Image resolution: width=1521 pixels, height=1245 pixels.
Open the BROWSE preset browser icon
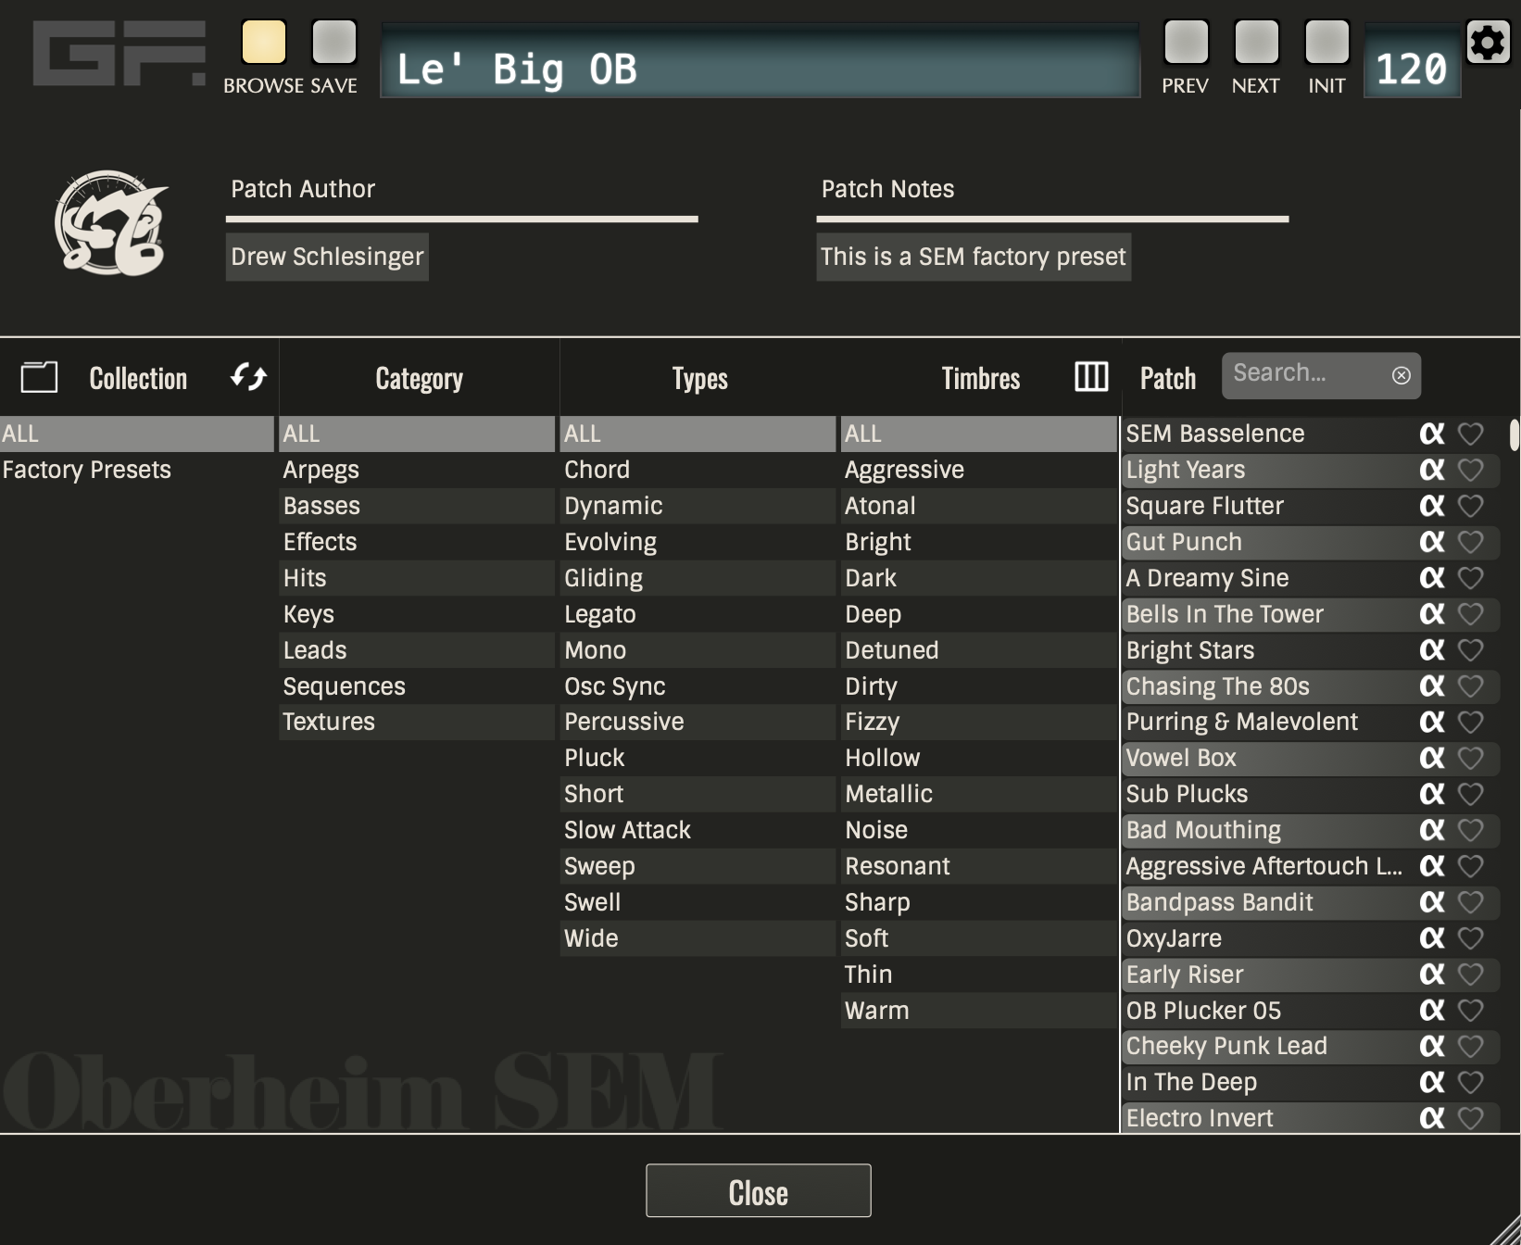click(263, 42)
